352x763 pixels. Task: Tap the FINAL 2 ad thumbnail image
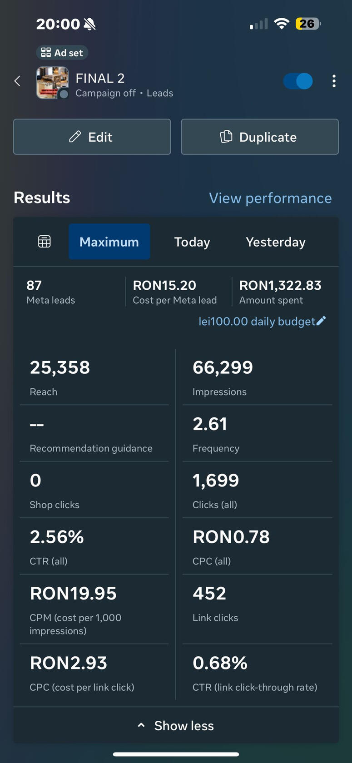click(52, 83)
